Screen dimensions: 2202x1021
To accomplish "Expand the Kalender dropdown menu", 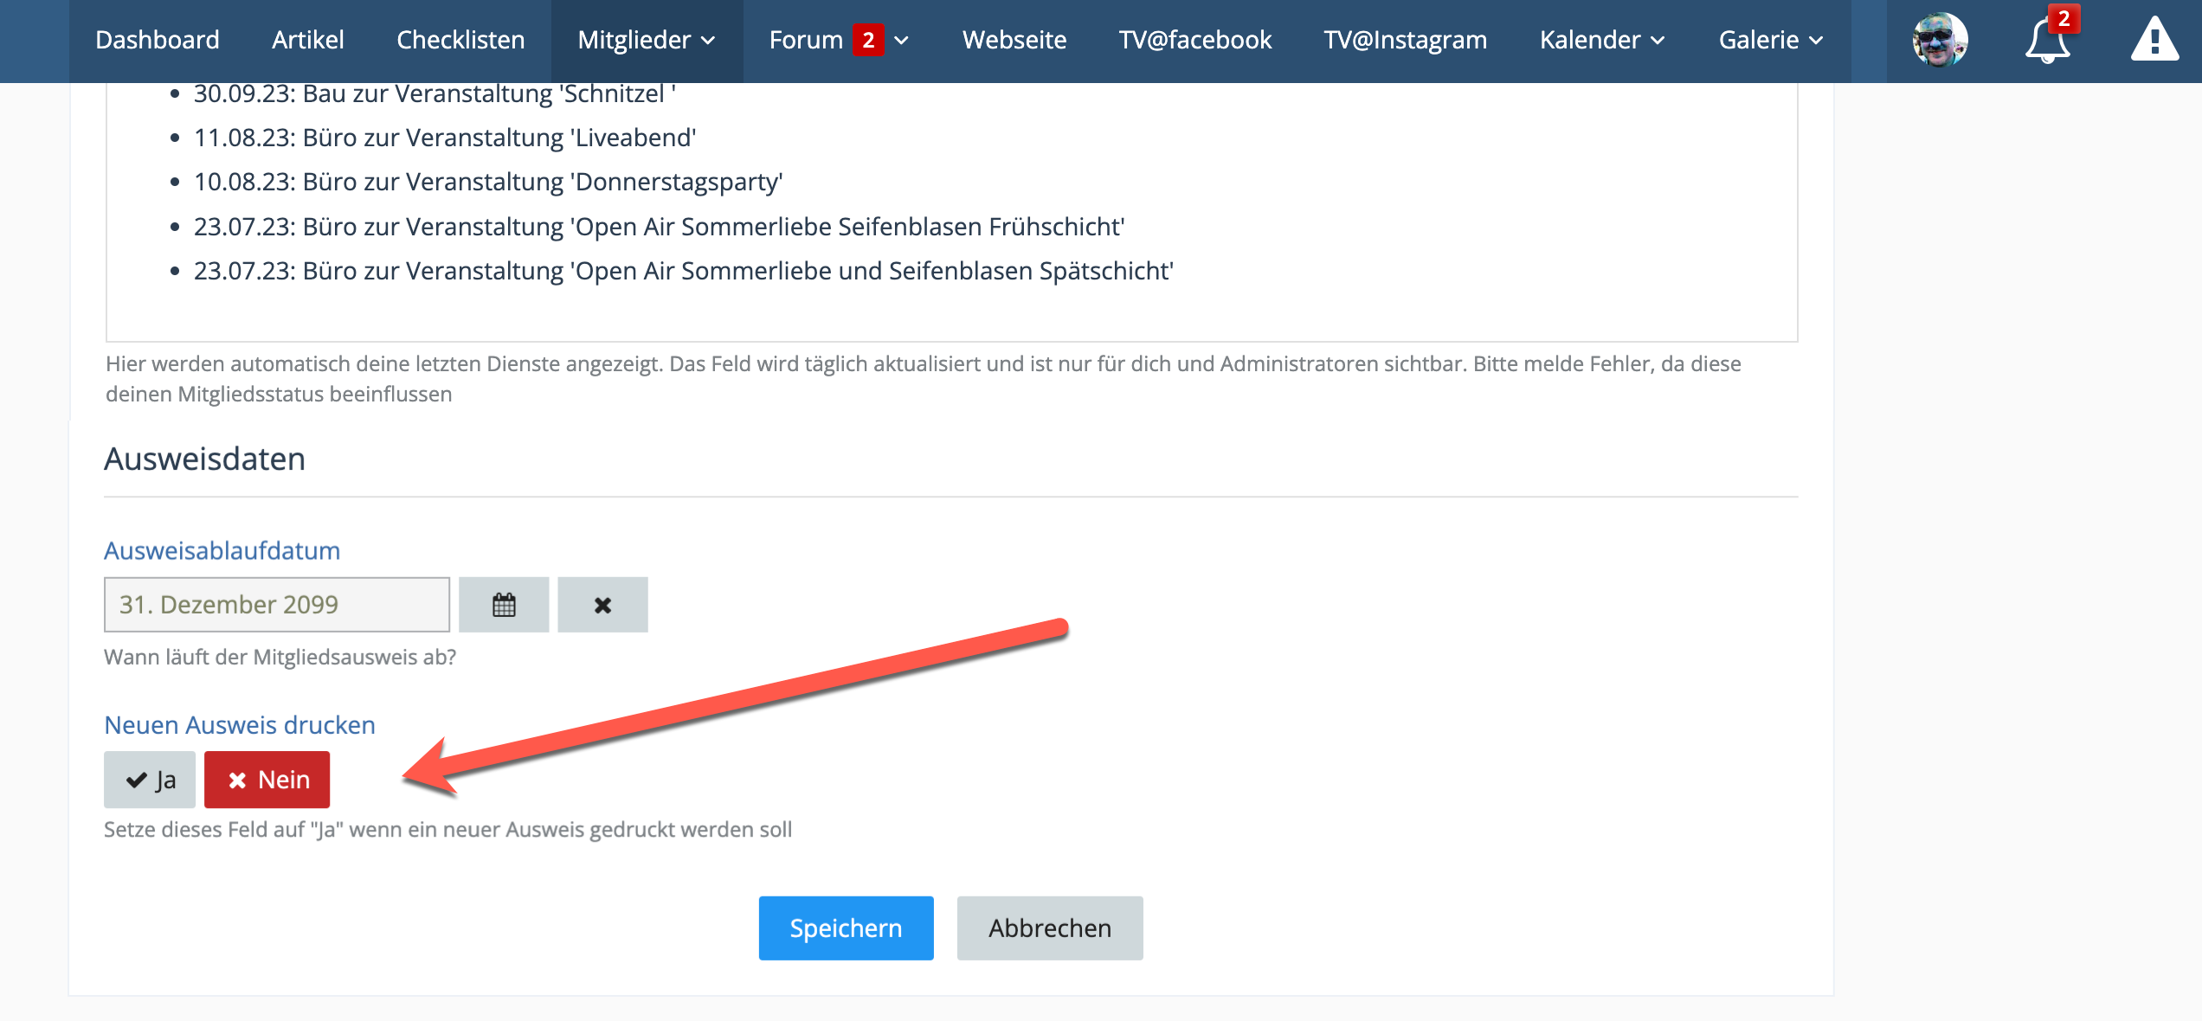I will 1602,40.
